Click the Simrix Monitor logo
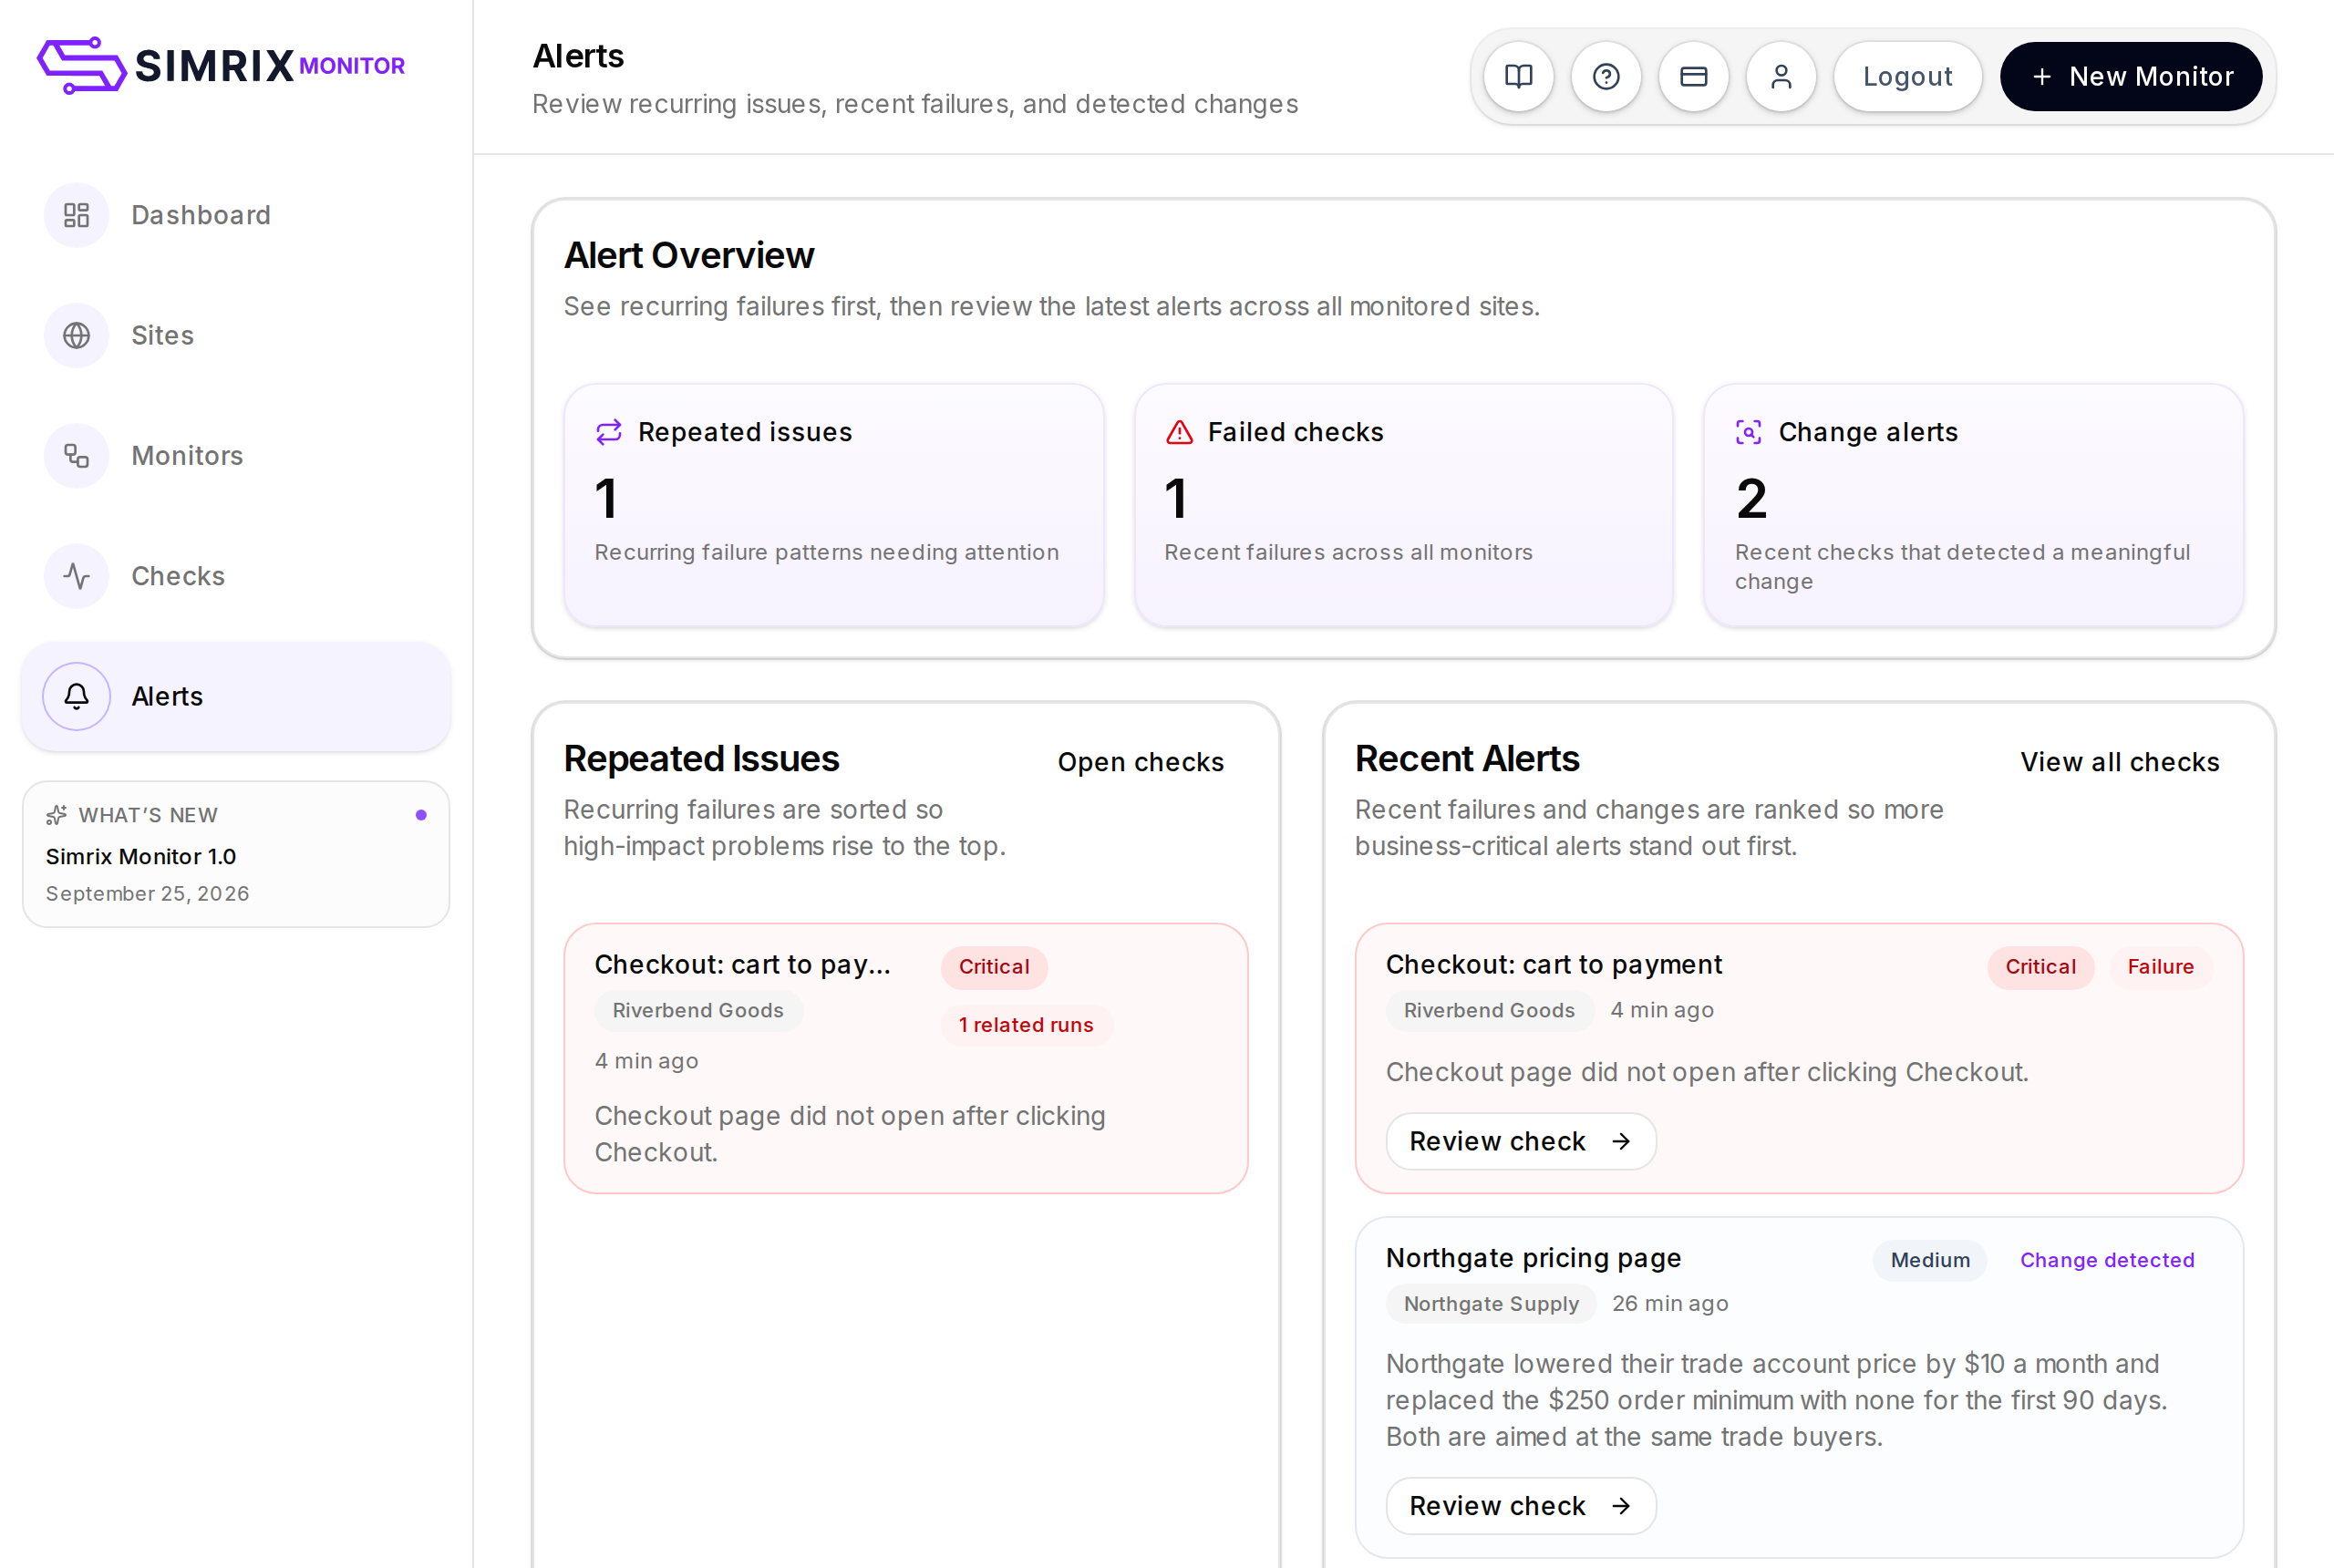This screenshot has height=1568, width=2334. (221, 66)
